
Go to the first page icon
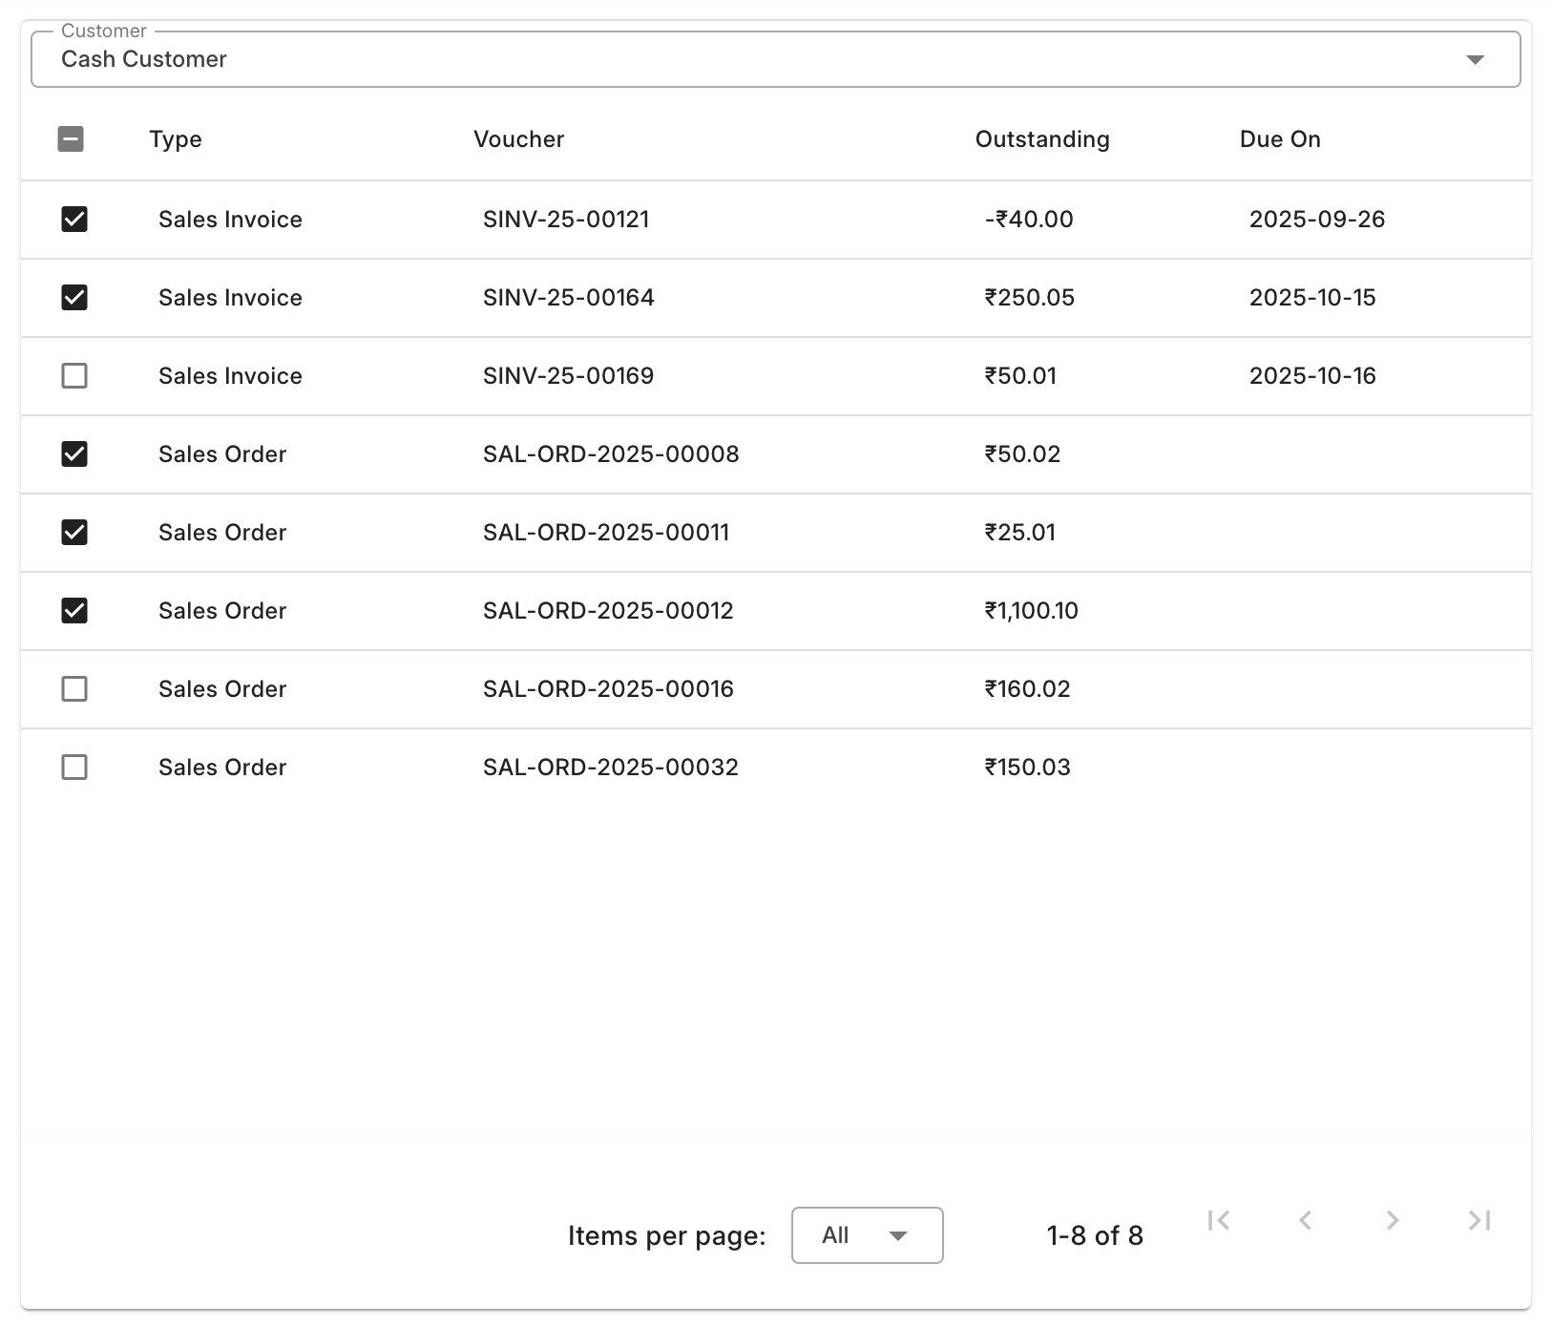pyautogui.click(x=1218, y=1220)
